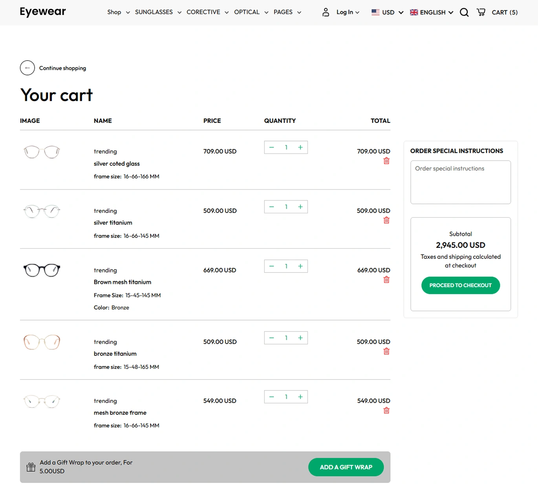Delete silver coted glass with trash icon
Viewport: 538px width, 487px height.
click(x=386, y=161)
